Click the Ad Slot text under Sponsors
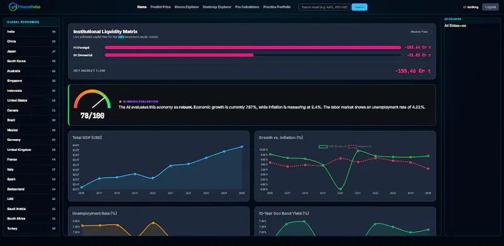Image resolution: width=504 pixels, height=246 pixels. 455,26
